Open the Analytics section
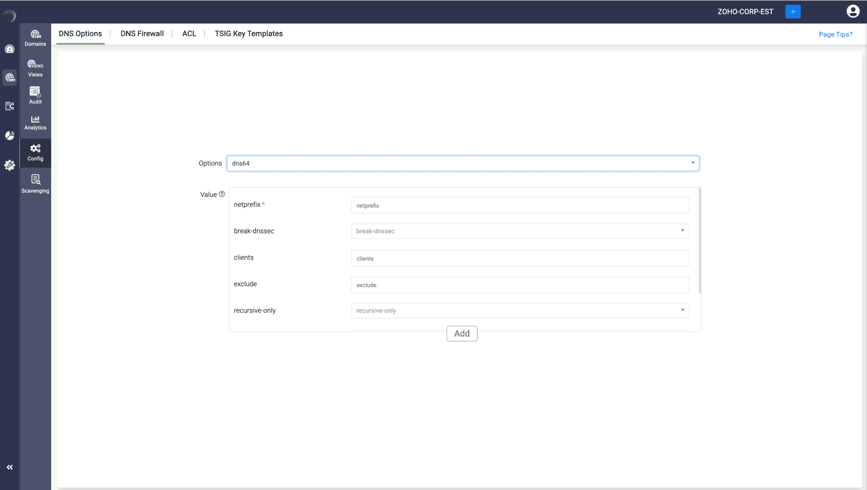The image size is (867, 490). click(x=35, y=123)
